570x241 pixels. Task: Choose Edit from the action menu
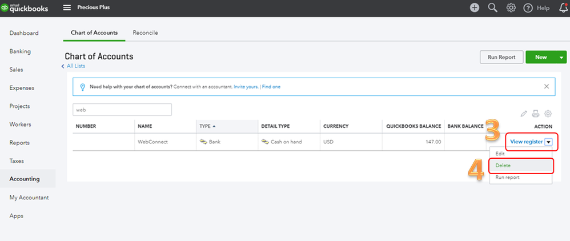520,154
